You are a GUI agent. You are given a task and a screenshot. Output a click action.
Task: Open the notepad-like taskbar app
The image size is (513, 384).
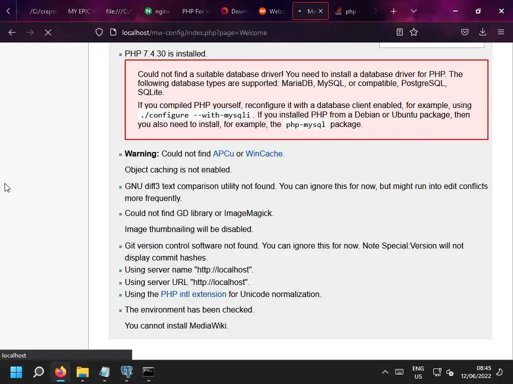[104, 372]
